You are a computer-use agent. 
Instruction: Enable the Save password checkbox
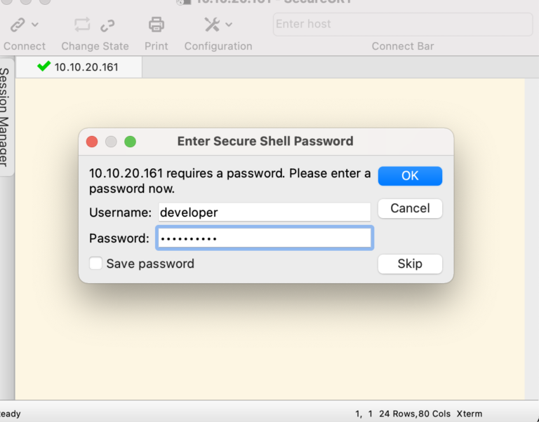coord(95,264)
